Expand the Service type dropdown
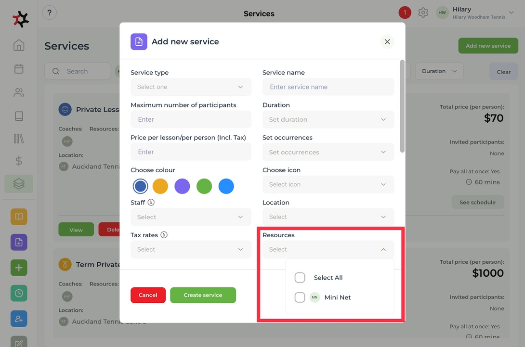Image resolution: width=525 pixels, height=347 pixels. pos(191,87)
